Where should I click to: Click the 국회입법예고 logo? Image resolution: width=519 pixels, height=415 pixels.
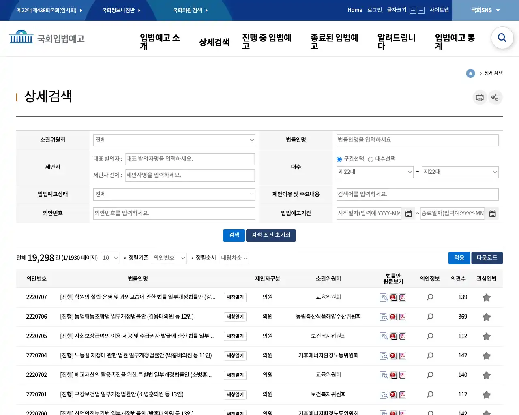[47, 38]
